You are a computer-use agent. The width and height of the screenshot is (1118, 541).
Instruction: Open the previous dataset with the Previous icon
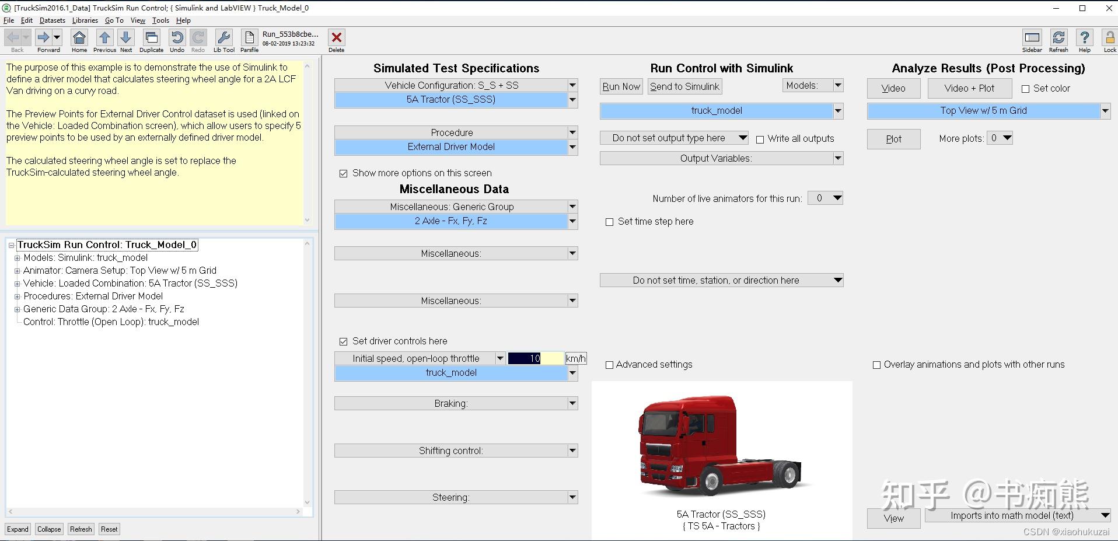click(x=104, y=38)
